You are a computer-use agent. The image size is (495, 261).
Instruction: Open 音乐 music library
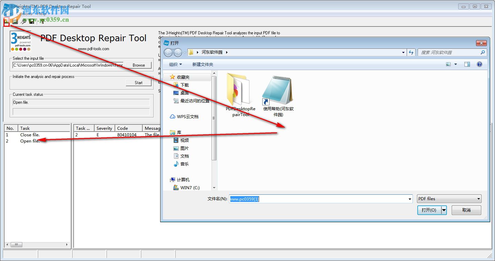[181, 164]
